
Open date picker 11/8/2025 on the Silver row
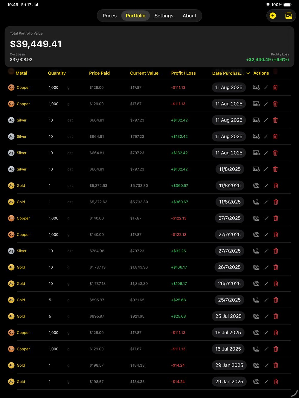[x=230, y=169]
